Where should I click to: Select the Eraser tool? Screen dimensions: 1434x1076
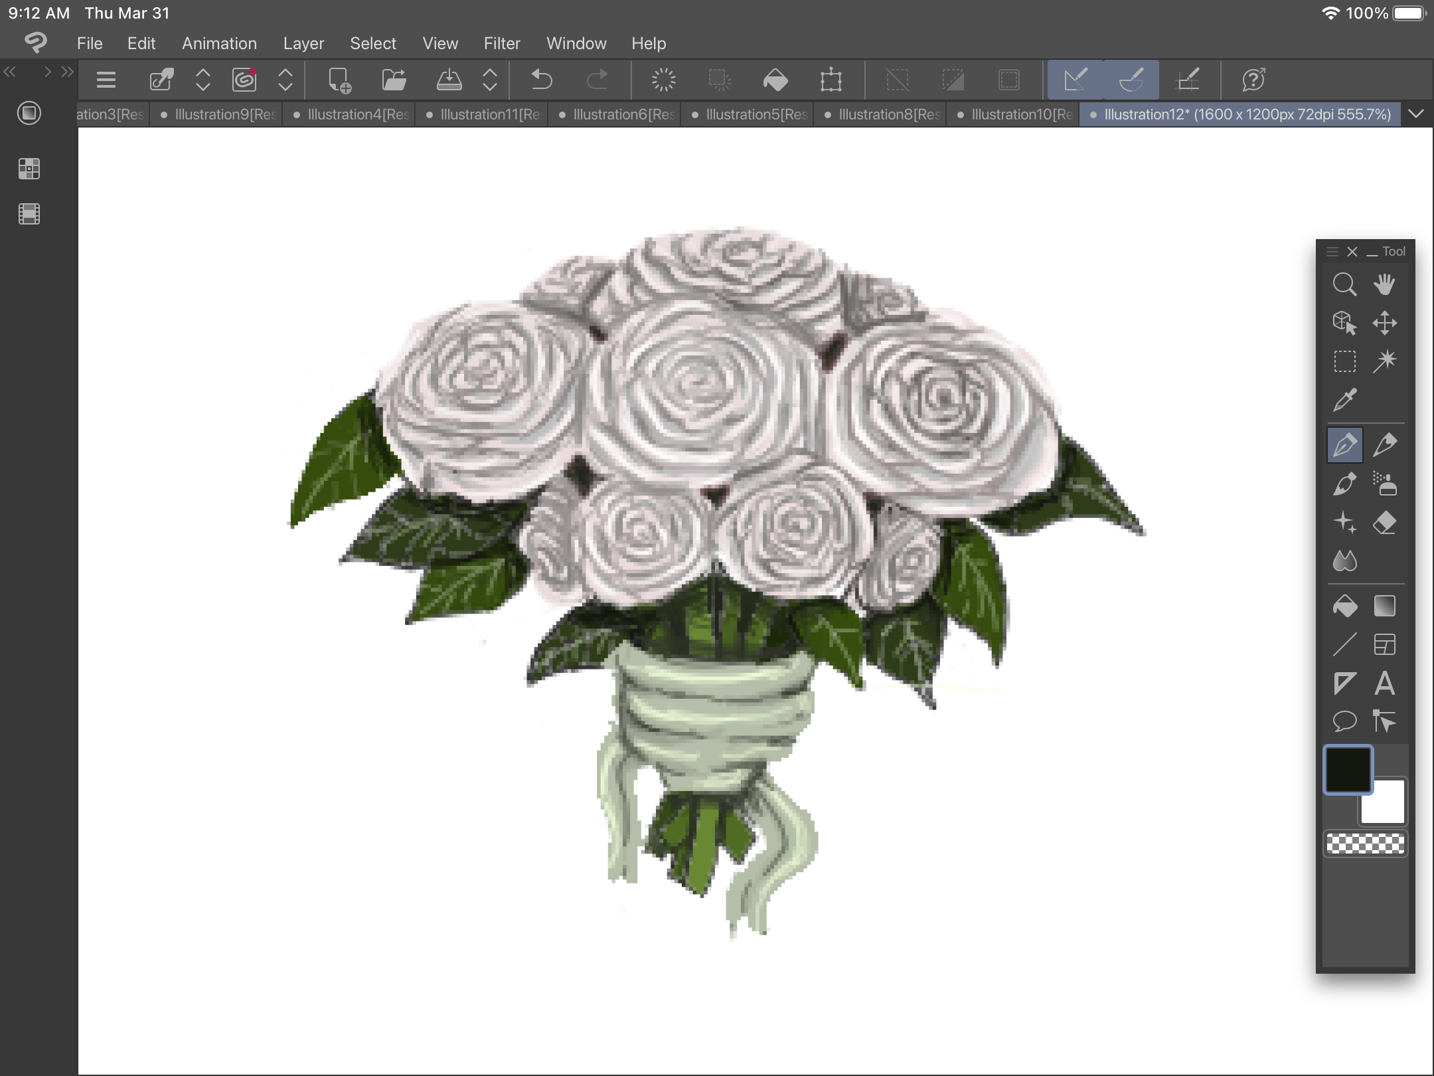pyautogui.click(x=1384, y=523)
